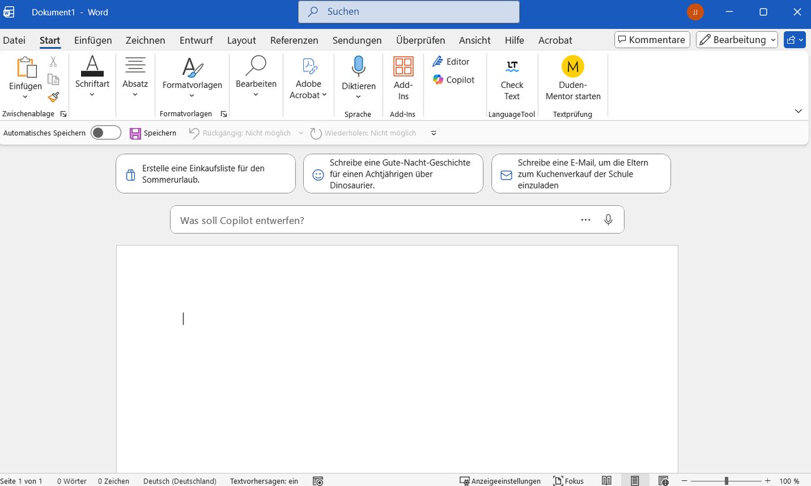Switch to the Einfügen ribbon tab
Viewport: 811px width, 486px height.
point(93,40)
